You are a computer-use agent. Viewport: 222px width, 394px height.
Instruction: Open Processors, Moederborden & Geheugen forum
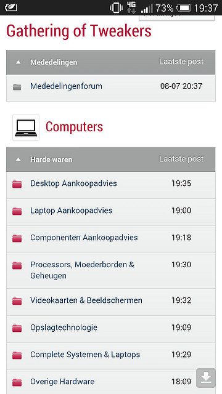click(x=82, y=270)
